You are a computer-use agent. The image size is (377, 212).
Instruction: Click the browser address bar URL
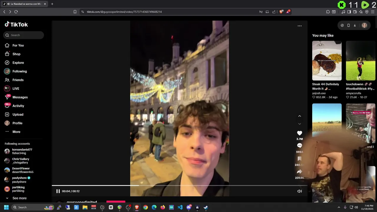tap(124, 12)
